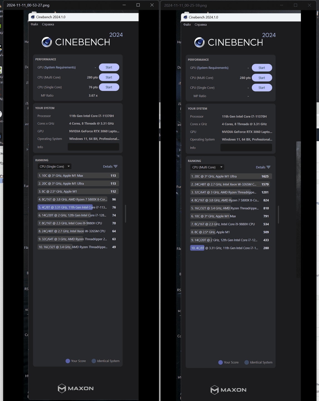Click ranking scrollbar in right window

pos(278,215)
